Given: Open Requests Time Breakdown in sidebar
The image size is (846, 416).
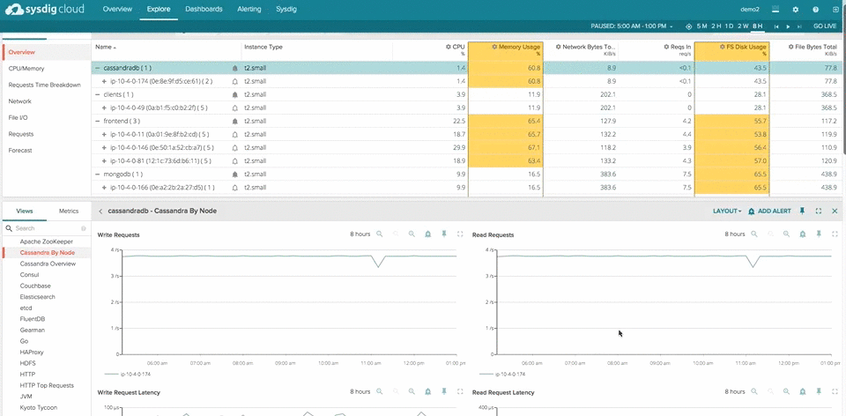Looking at the screenshot, I should (x=44, y=85).
